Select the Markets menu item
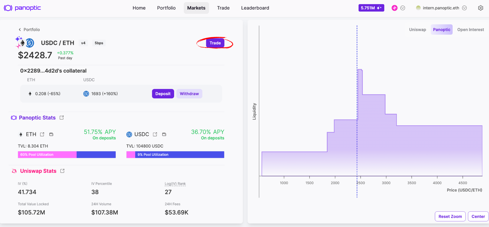This screenshot has height=227, width=489. point(196,8)
